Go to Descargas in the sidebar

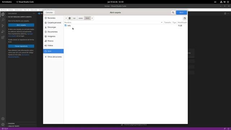(53, 27)
